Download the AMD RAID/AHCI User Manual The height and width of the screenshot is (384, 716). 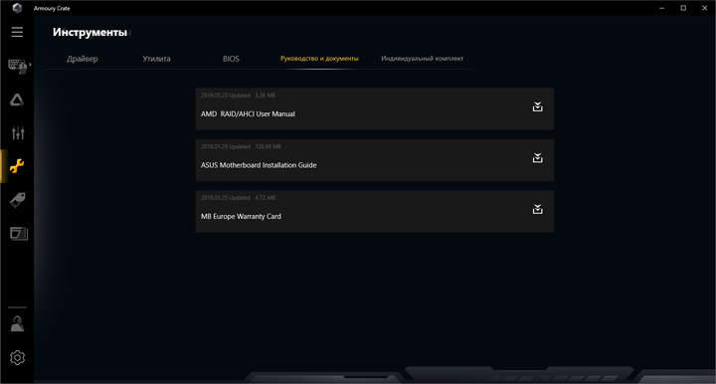click(x=537, y=106)
